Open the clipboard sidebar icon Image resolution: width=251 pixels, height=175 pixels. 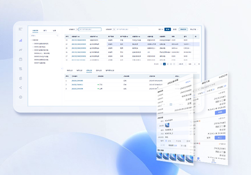pyautogui.click(x=21, y=78)
